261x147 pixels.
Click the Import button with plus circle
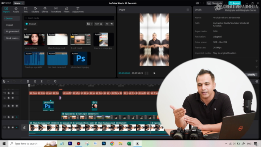click(31, 24)
